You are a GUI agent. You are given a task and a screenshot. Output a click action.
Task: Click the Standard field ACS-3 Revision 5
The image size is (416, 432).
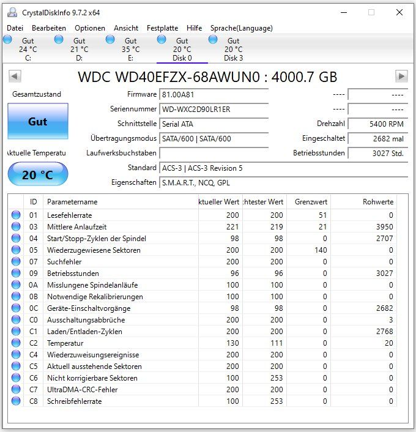[283, 168]
